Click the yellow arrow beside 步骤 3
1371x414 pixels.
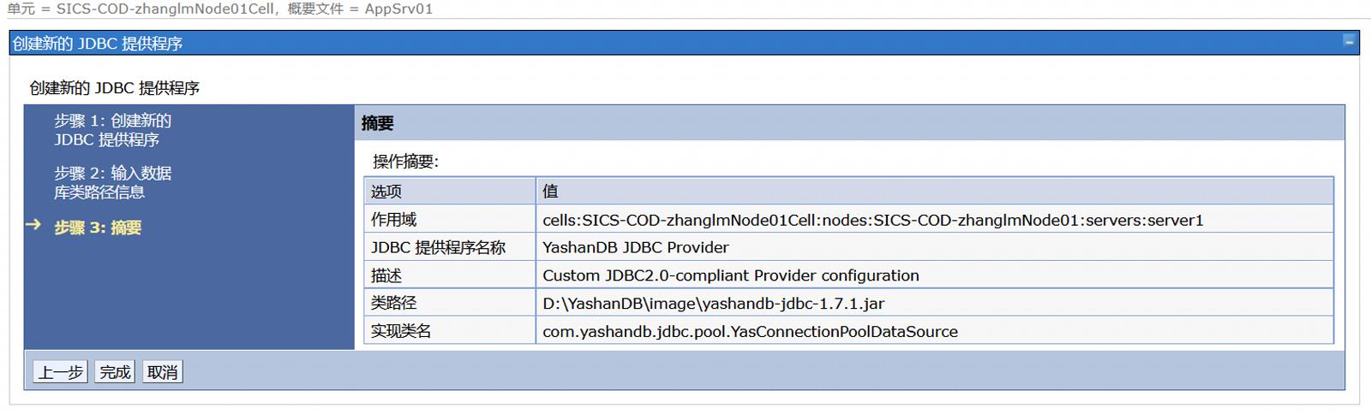[x=33, y=225]
